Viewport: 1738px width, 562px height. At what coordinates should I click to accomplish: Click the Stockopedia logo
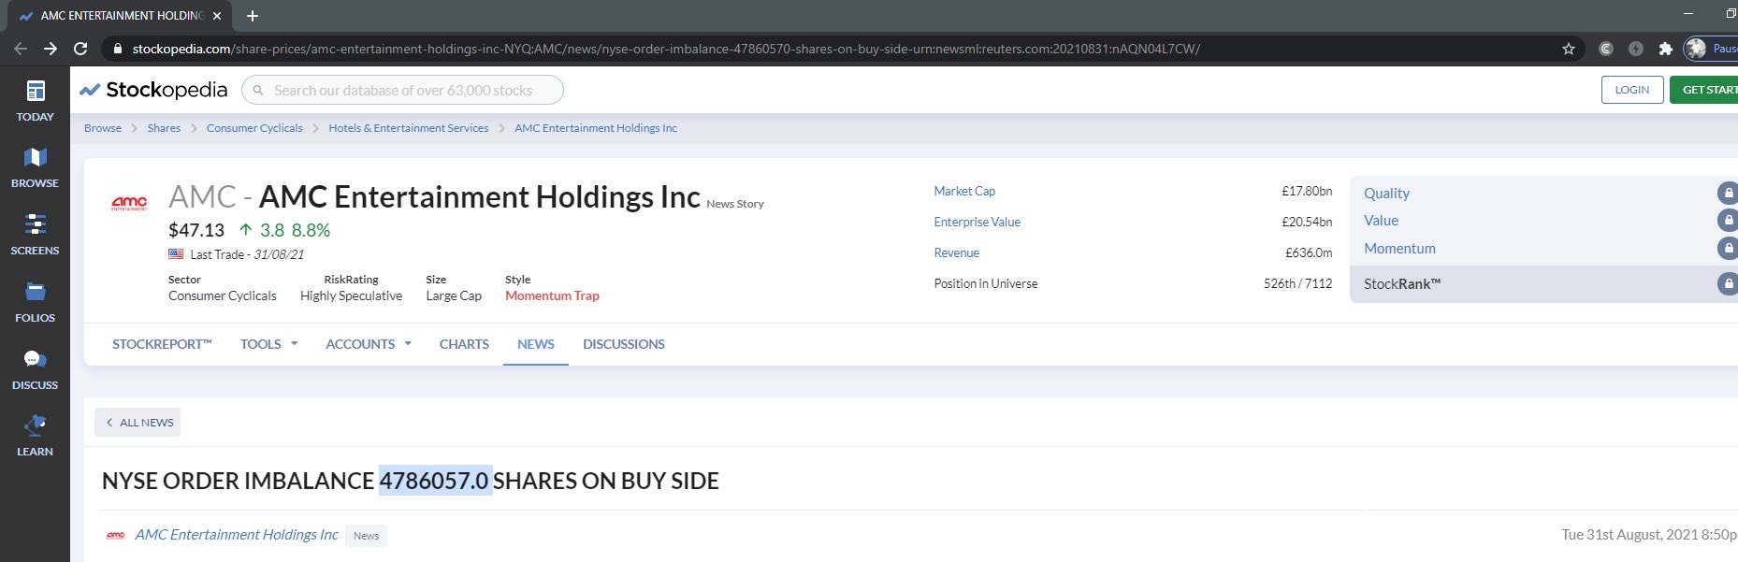pyautogui.click(x=153, y=90)
